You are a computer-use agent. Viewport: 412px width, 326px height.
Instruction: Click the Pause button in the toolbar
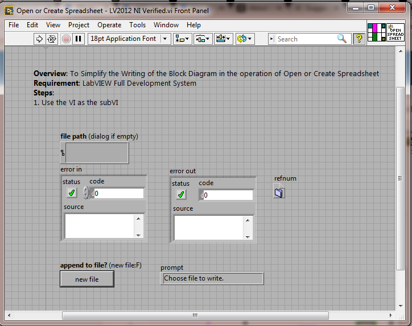79,39
